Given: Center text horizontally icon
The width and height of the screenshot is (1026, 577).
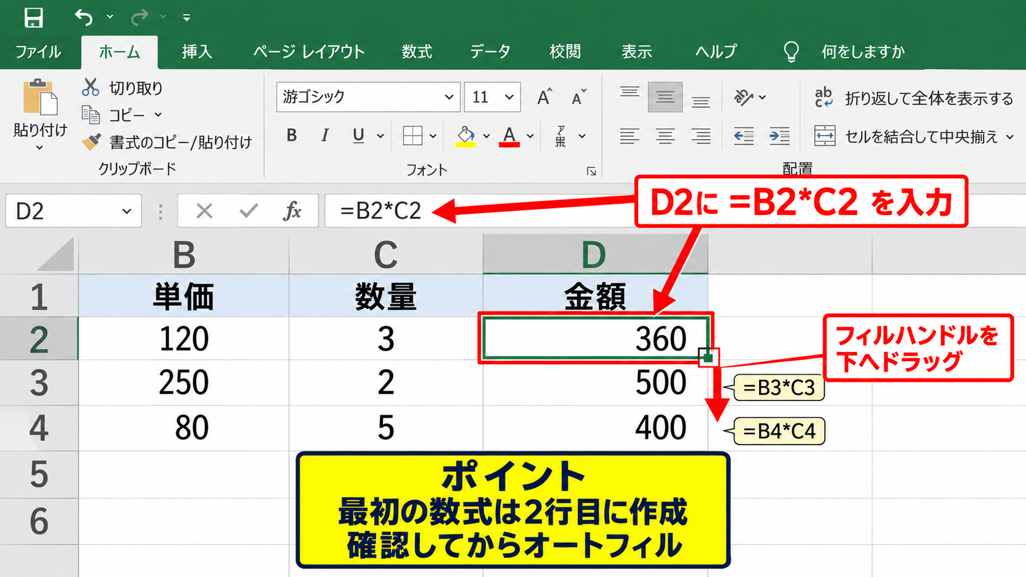Looking at the screenshot, I should click(x=665, y=136).
